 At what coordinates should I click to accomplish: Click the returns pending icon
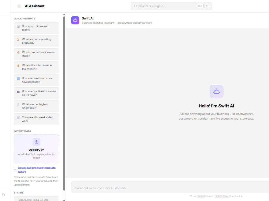(x=18, y=79)
